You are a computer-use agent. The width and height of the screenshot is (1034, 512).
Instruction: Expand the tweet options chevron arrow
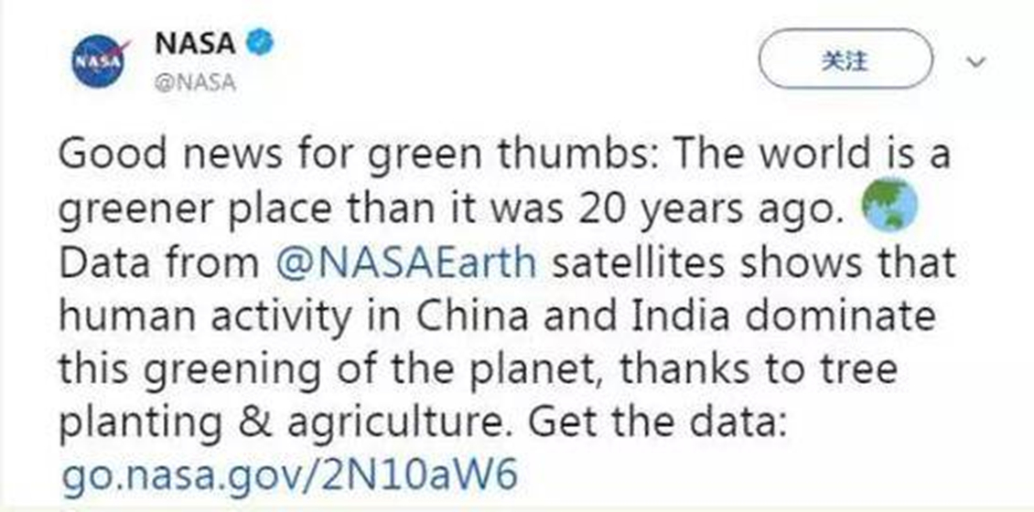pyautogui.click(x=977, y=63)
